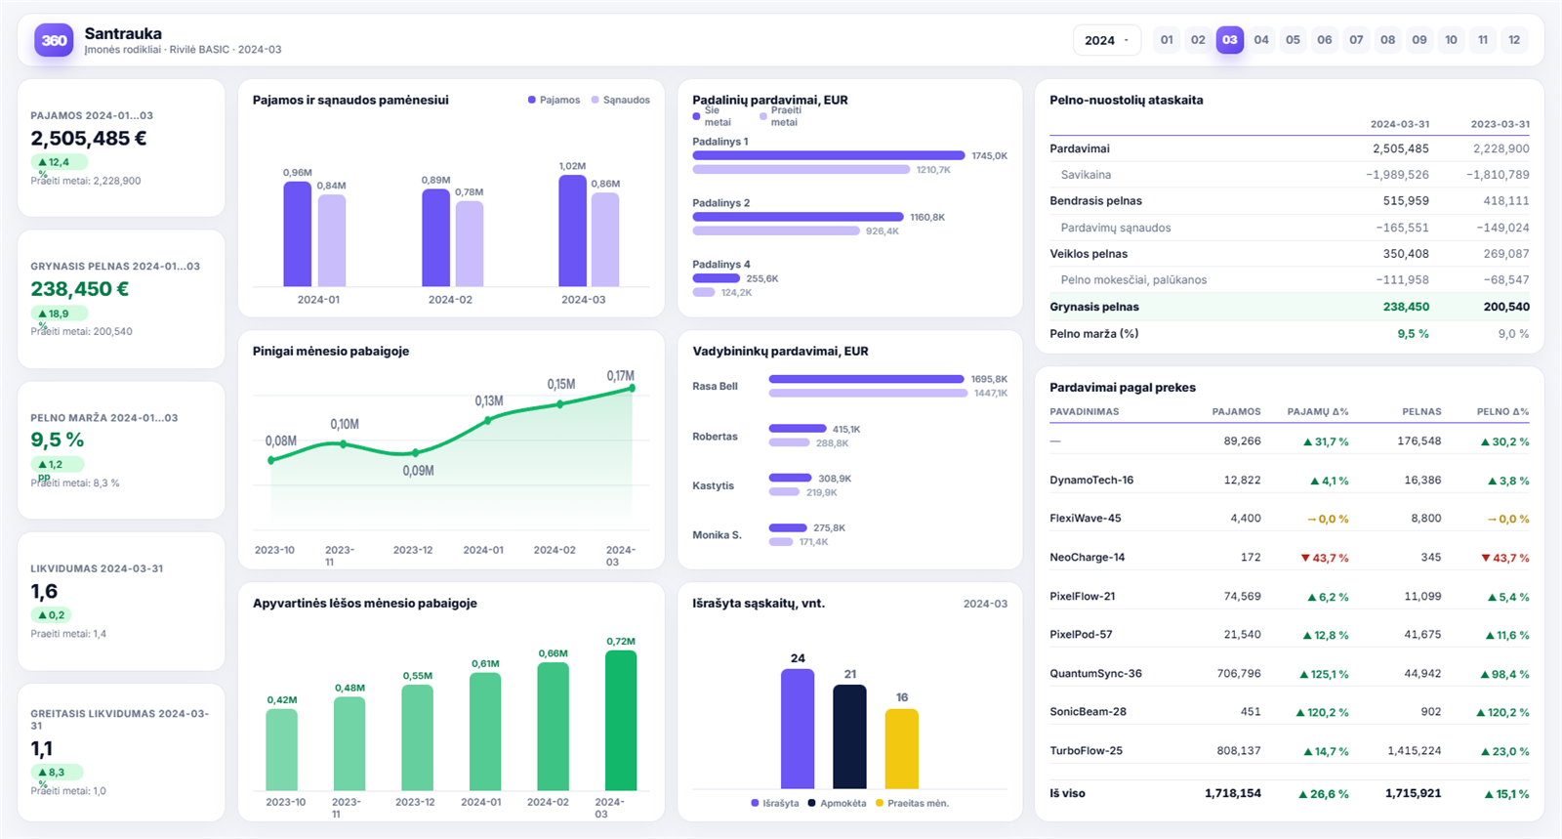Sort by PAJAMOS column header
The height and width of the screenshot is (839, 1562).
click(x=1236, y=412)
